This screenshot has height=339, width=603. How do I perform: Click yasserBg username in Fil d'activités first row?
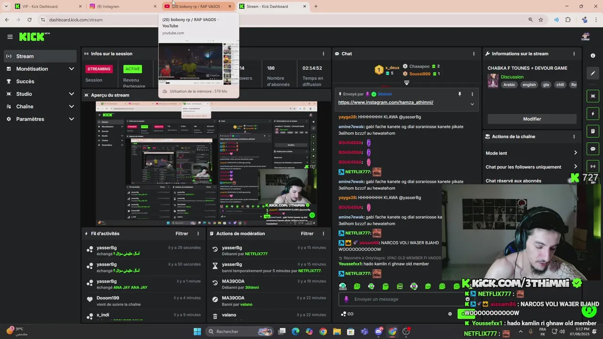(106, 248)
